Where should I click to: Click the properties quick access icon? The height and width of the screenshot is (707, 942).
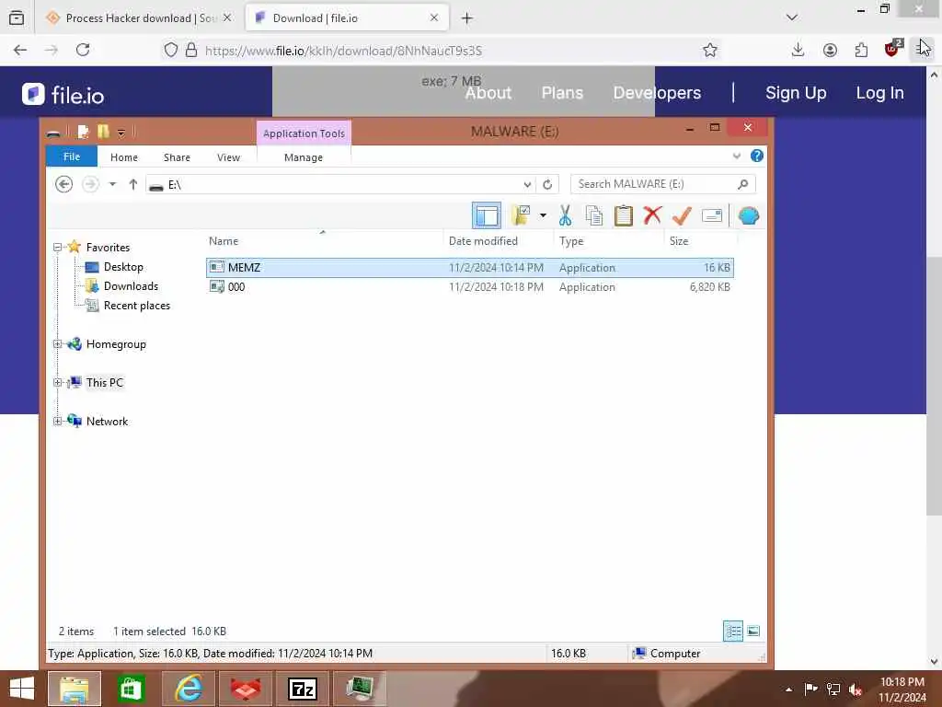click(83, 132)
